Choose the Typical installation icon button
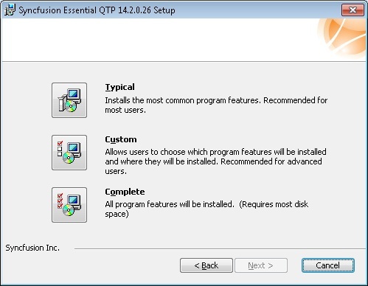Screen dimensions: 368x286 (x=69, y=100)
